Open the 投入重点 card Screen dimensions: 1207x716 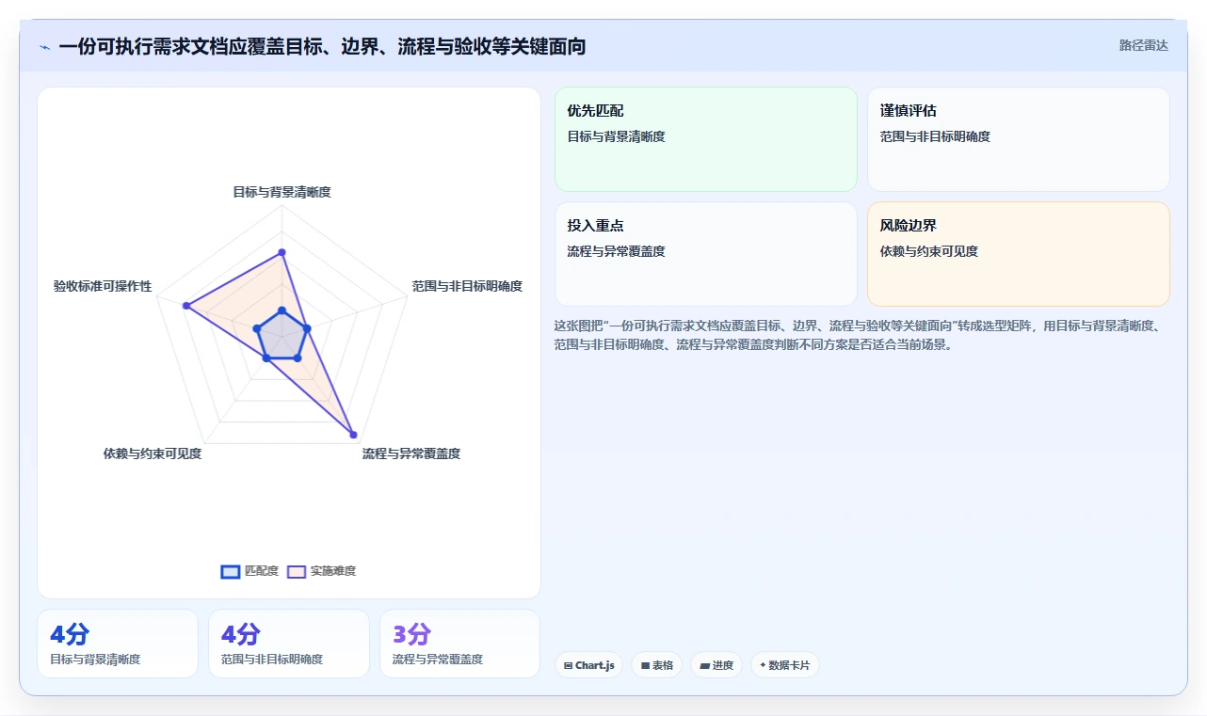706,254
